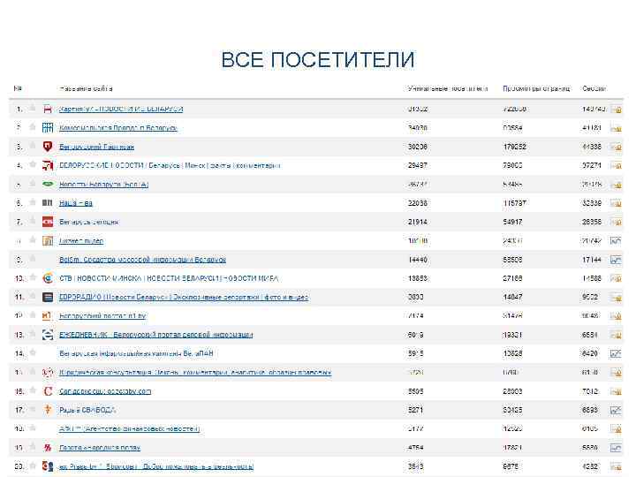Click the Белорусский Партизан red shield favicon
Image resolution: width=636 pixels, height=477 pixels.
tap(48, 147)
